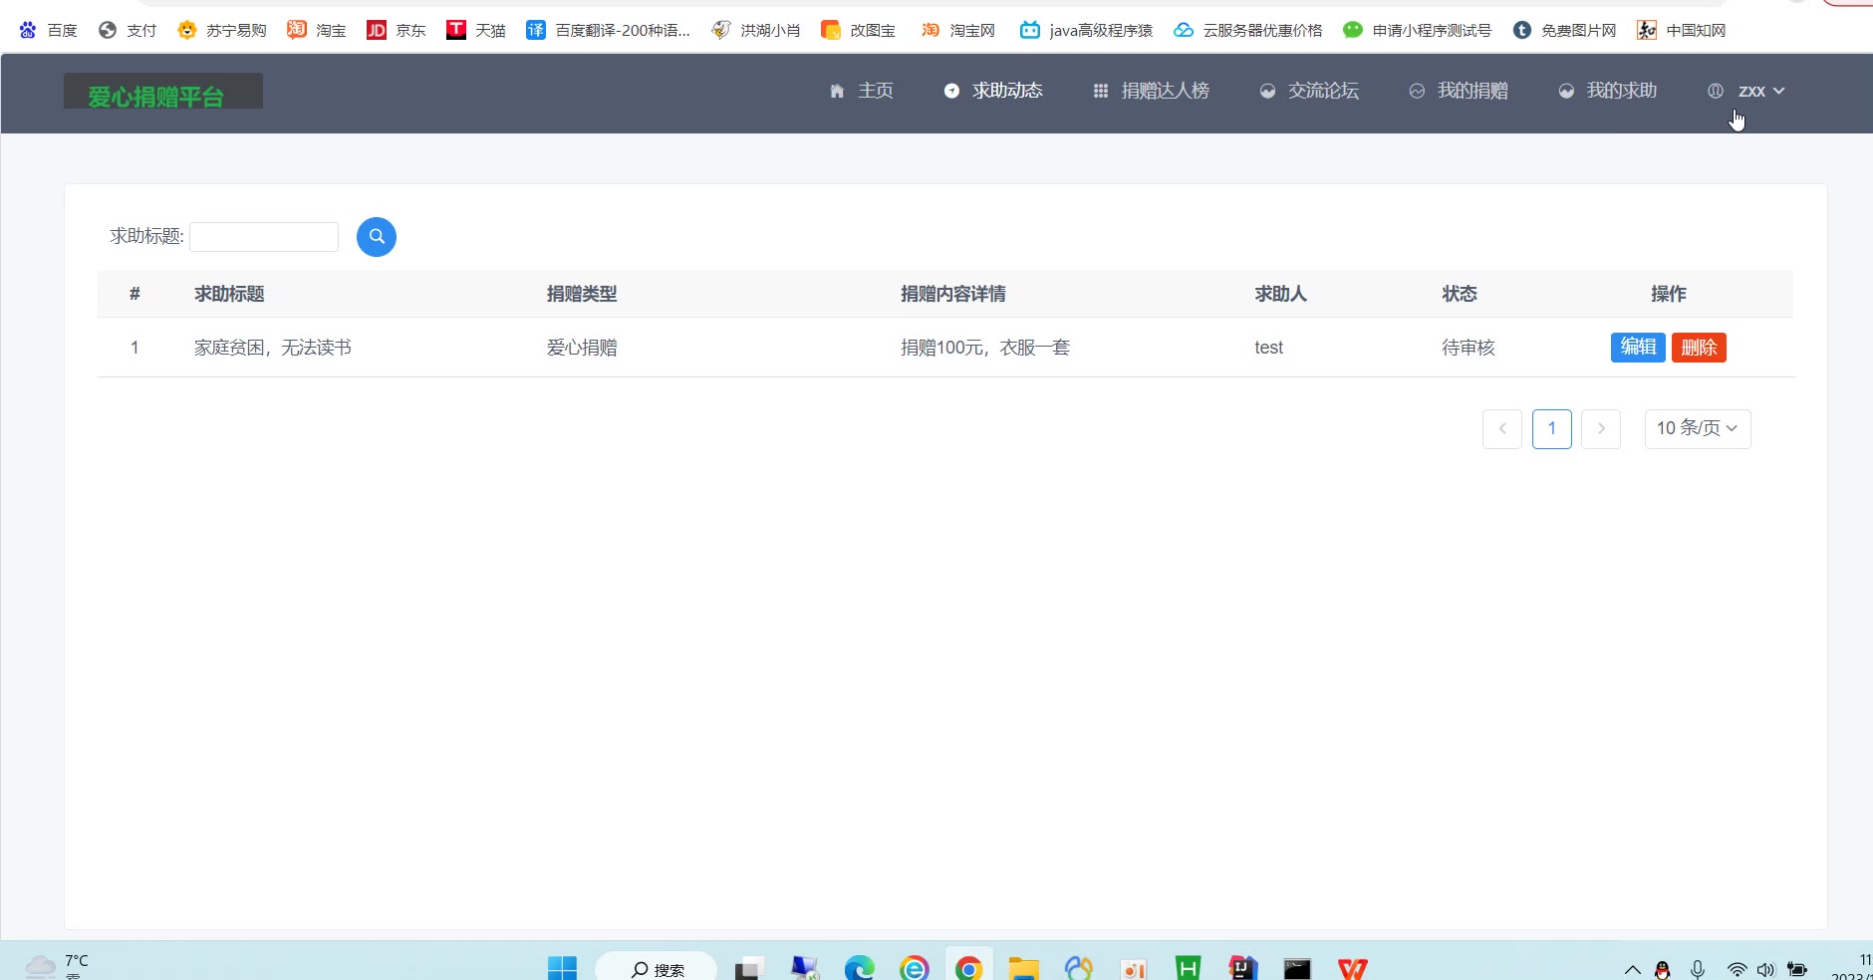Open the 捐赠达人榜 navigation item
This screenshot has height=980, width=1873.
(x=1151, y=91)
